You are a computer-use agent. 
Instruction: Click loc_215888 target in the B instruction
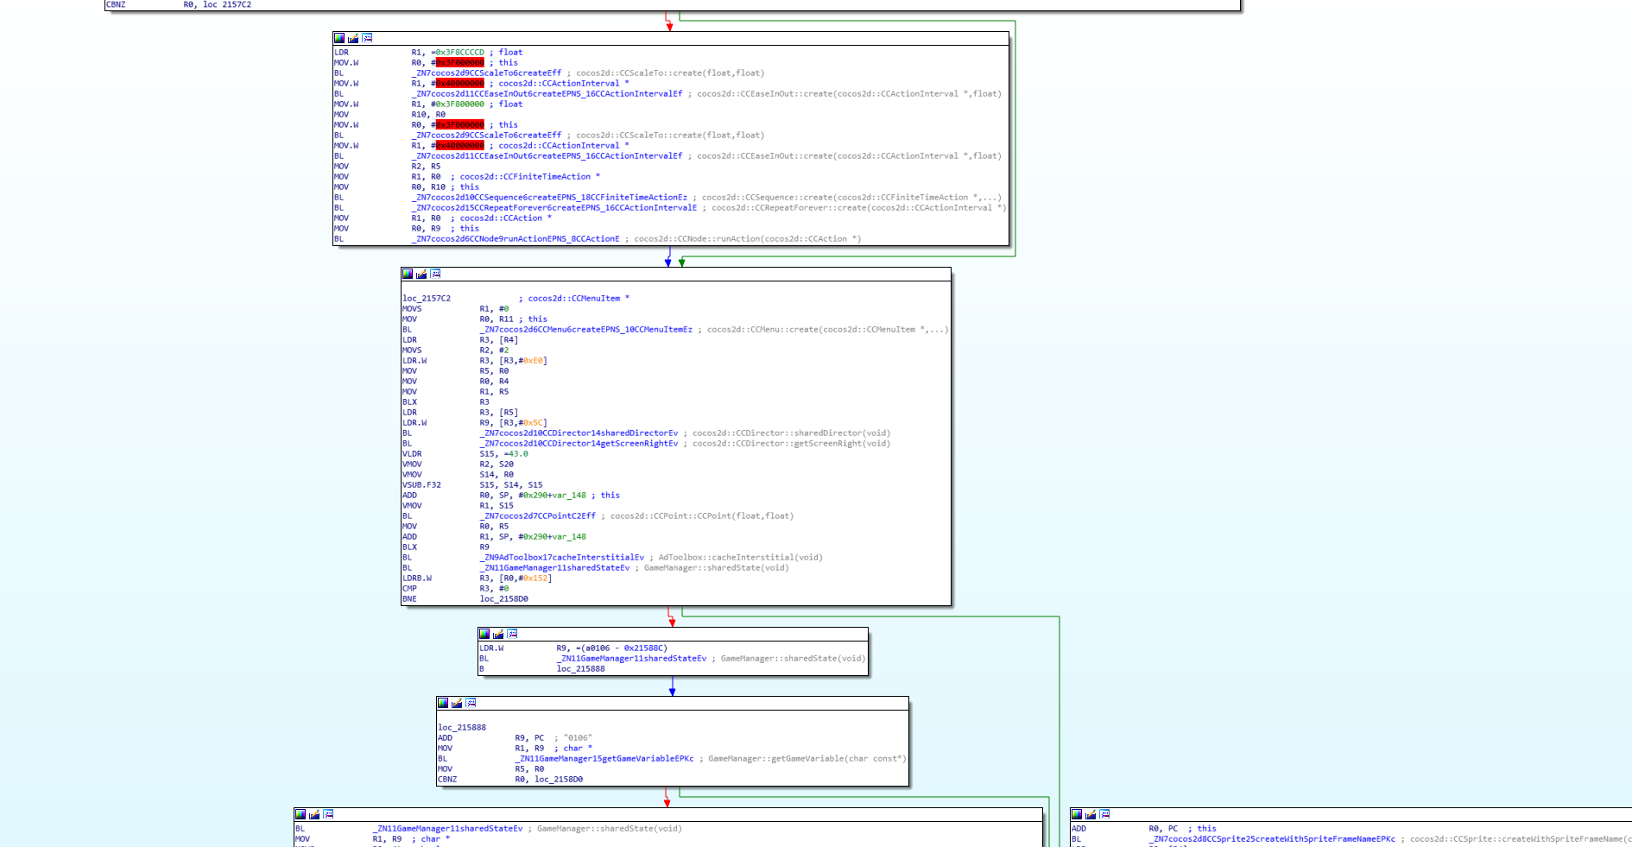point(581,669)
